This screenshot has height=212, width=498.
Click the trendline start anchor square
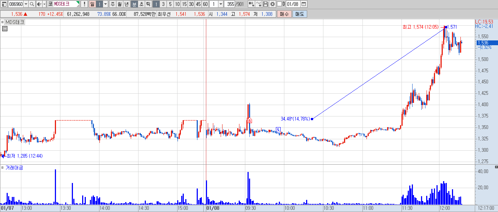312,119
